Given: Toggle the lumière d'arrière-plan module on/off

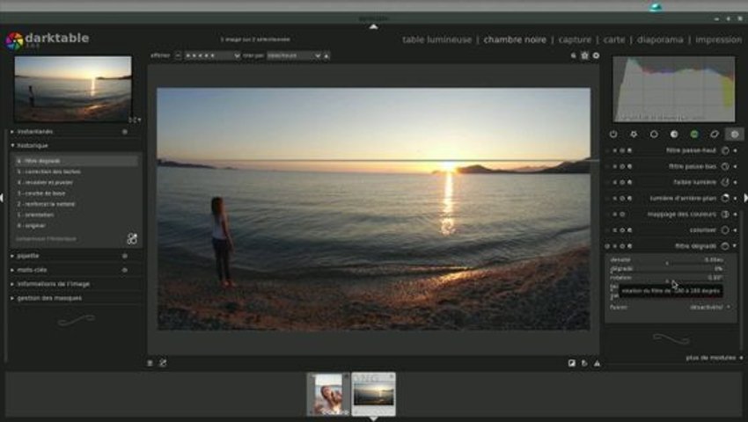Looking at the screenshot, I should pos(607,199).
